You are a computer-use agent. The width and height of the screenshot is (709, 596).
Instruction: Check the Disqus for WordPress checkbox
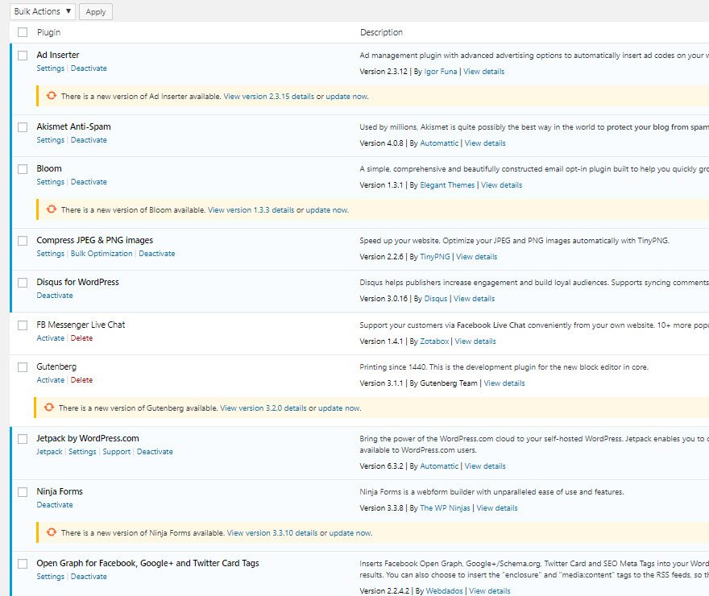(x=23, y=283)
